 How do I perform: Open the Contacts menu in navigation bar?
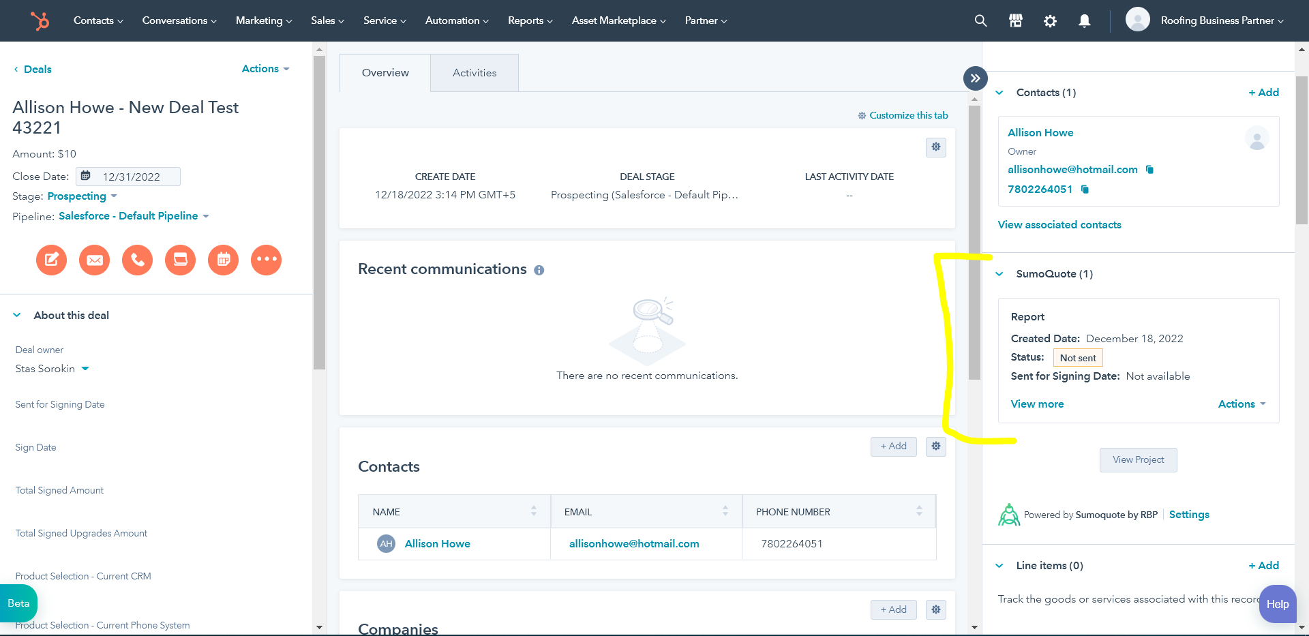coord(98,21)
